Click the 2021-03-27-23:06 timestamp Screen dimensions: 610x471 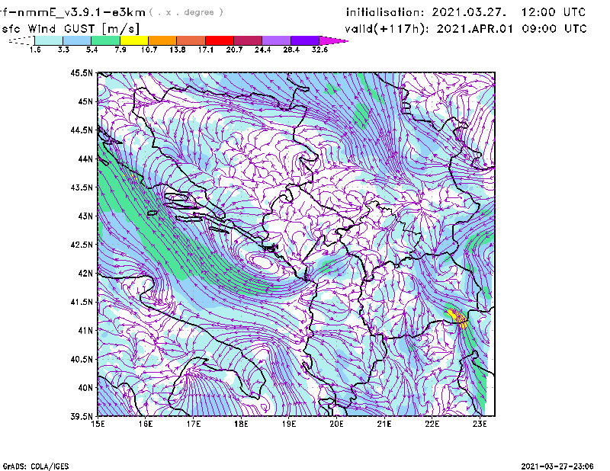click(557, 466)
